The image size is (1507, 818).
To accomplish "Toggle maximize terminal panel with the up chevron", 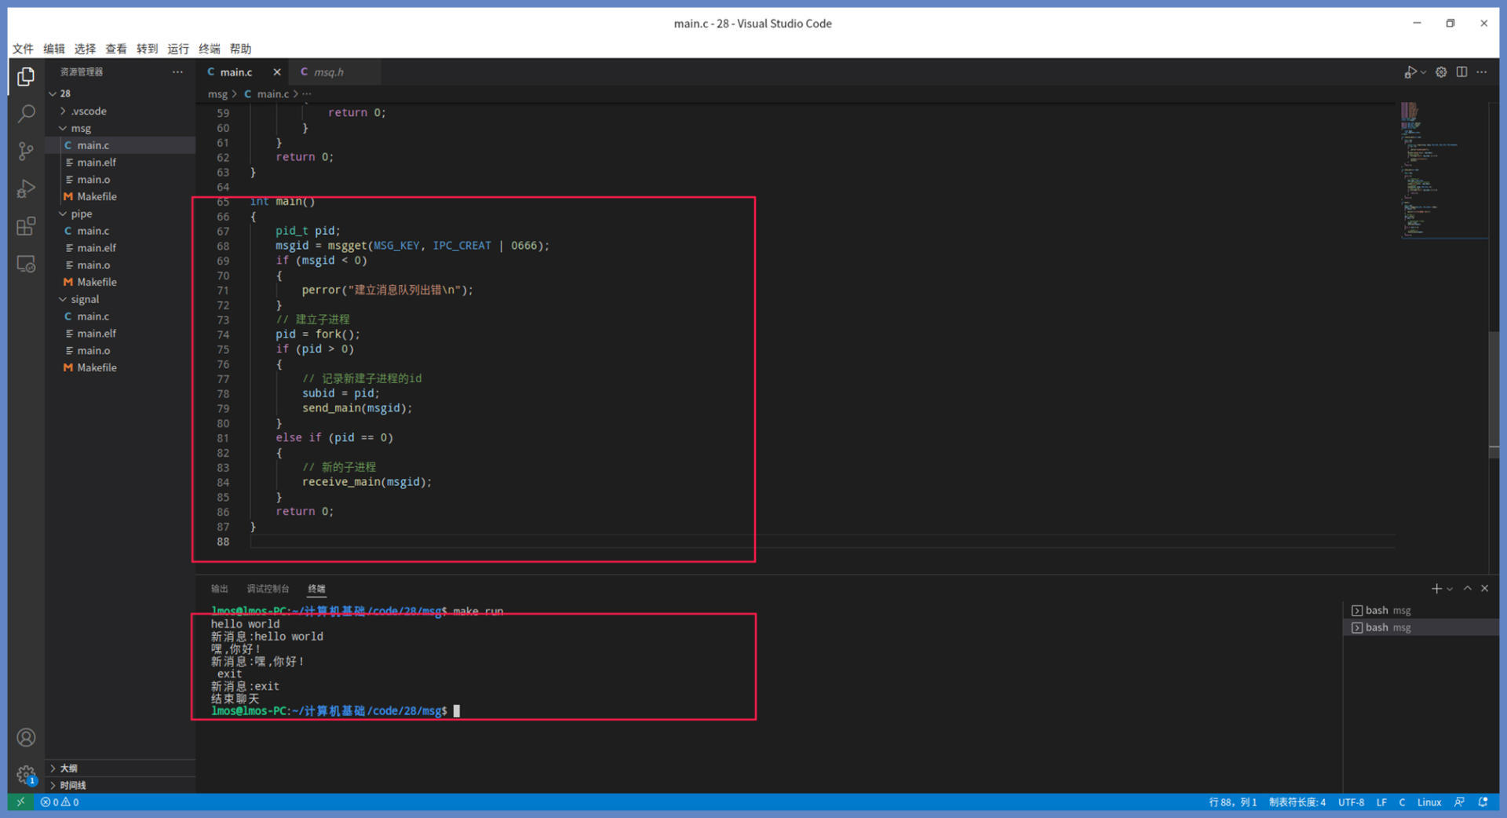I will pos(1467,589).
